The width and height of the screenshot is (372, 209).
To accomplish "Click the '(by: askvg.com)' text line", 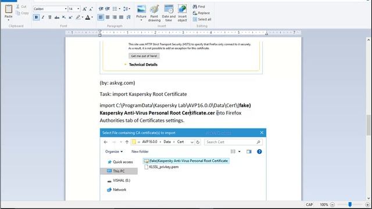I will pyautogui.click(x=117, y=83).
